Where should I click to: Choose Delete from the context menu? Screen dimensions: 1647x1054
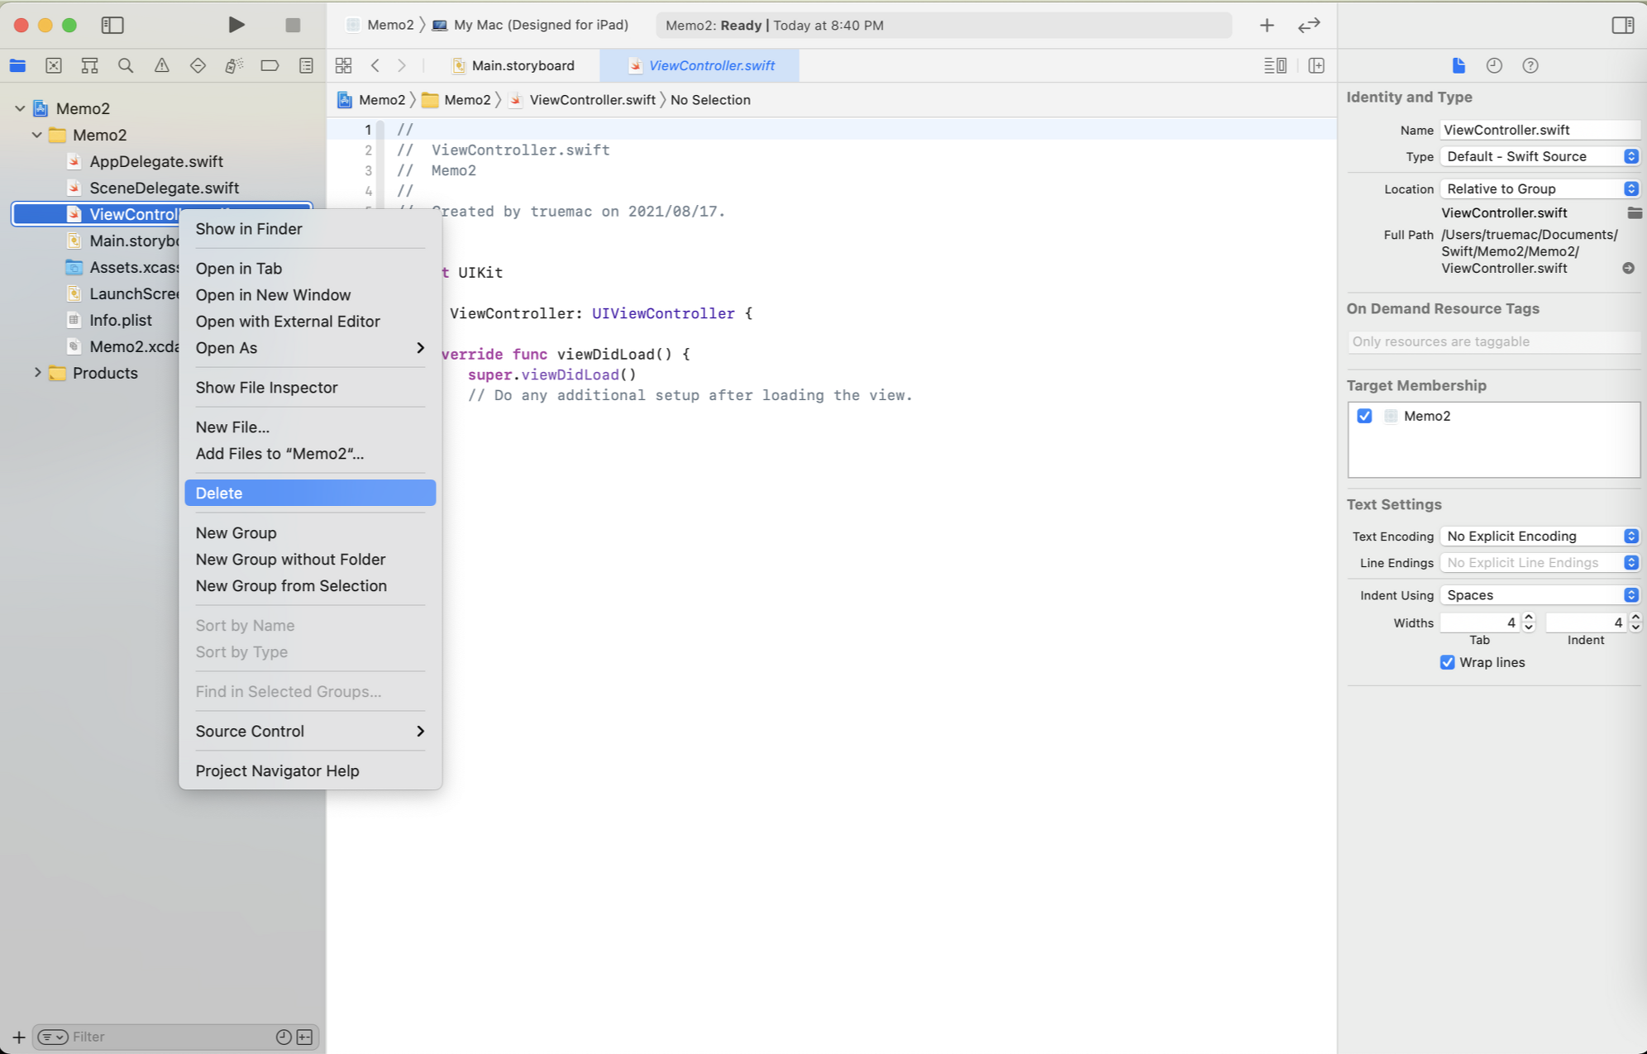coord(219,493)
